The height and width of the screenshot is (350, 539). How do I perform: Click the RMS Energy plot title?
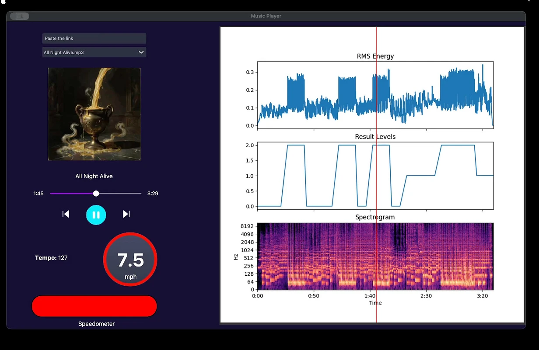[x=375, y=56]
